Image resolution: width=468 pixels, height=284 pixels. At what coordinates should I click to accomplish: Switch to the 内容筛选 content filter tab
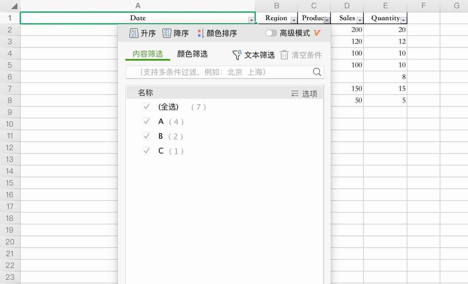tap(147, 54)
